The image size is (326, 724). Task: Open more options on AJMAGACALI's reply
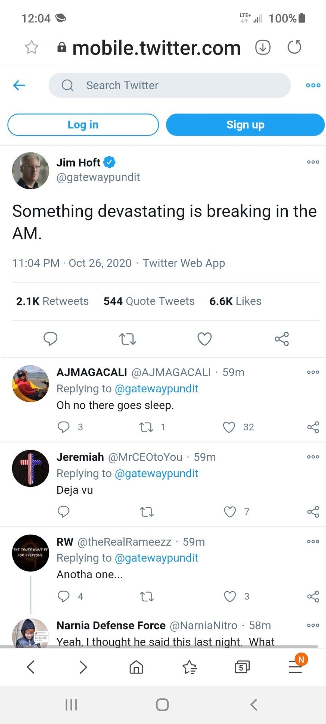313,372
